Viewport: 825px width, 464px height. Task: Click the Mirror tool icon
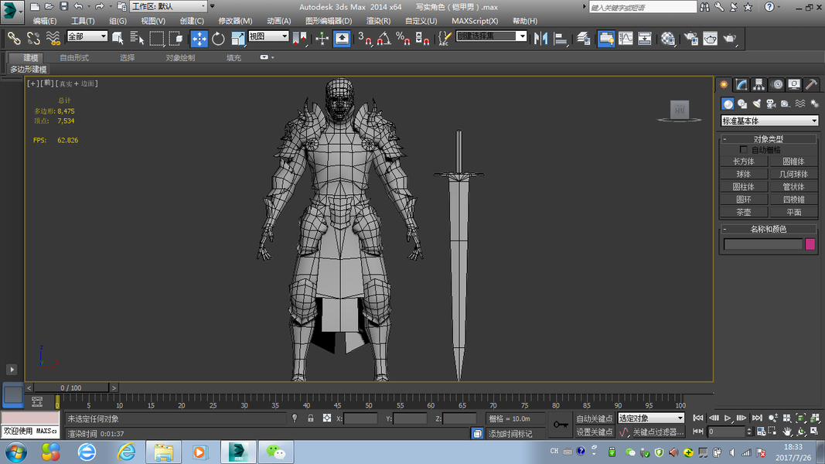[x=541, y=38]
